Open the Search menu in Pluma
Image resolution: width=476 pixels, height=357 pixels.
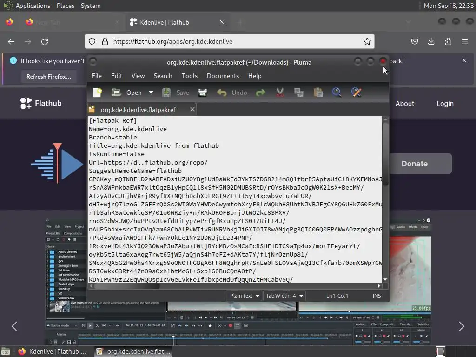(x=163, y=76)
